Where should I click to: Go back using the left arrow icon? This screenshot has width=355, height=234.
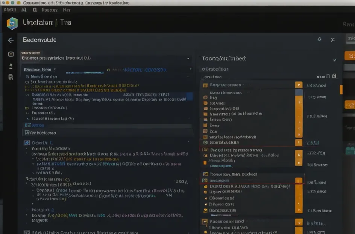tap(11, 40)
